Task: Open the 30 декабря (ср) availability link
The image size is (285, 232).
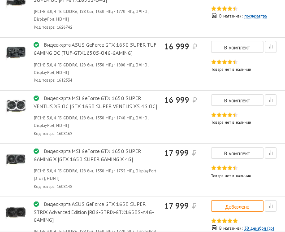Action: point(259,228)
